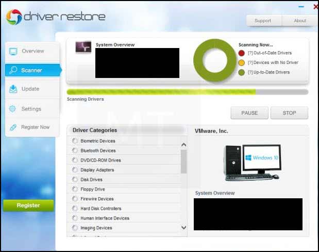The height and width of the screenshot is (252, 319).
Task: Click the Scanning Now... label
Action: coord(256,44)
